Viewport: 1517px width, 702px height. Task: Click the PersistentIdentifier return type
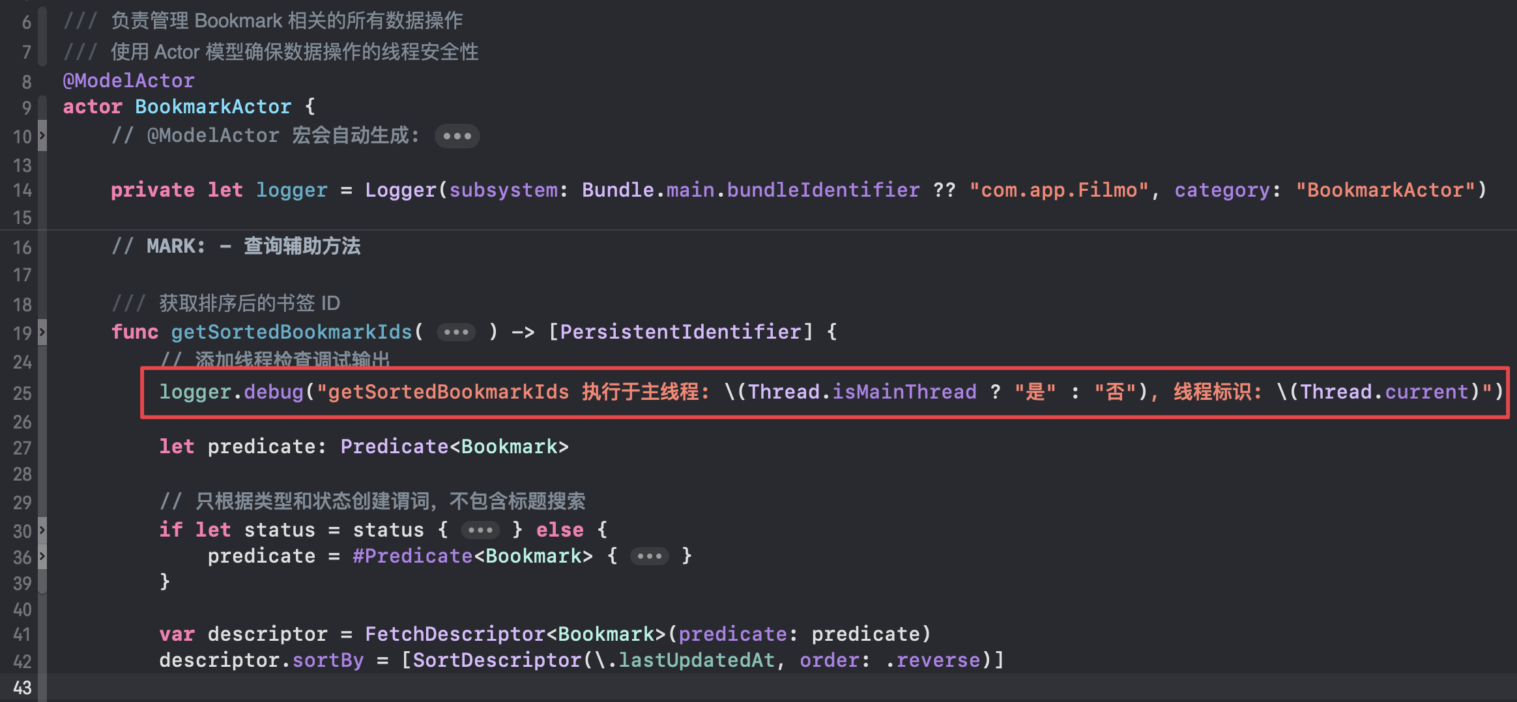pos(680,332)
